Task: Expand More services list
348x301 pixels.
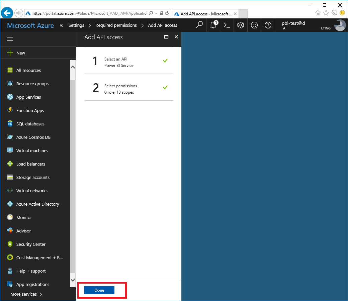Action: click(26, 294)
